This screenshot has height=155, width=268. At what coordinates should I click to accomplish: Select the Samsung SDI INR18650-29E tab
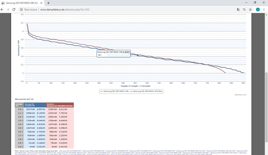22,3
